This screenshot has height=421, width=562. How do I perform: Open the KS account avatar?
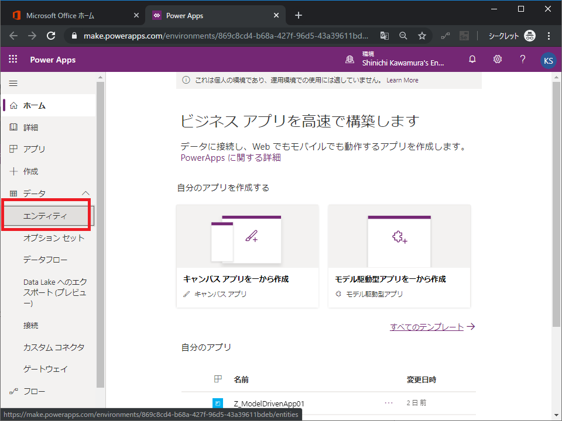(548, 60)
